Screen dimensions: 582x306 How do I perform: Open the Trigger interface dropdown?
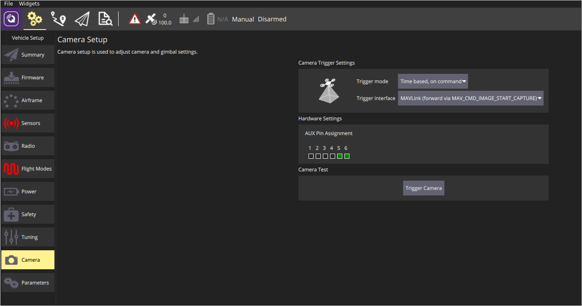(x=471, y=98)
